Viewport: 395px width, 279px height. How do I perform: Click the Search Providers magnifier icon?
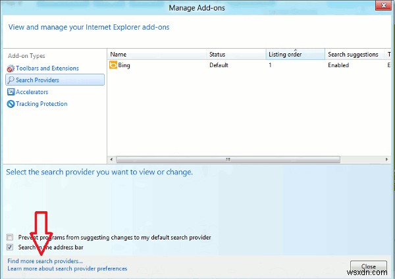11,80
